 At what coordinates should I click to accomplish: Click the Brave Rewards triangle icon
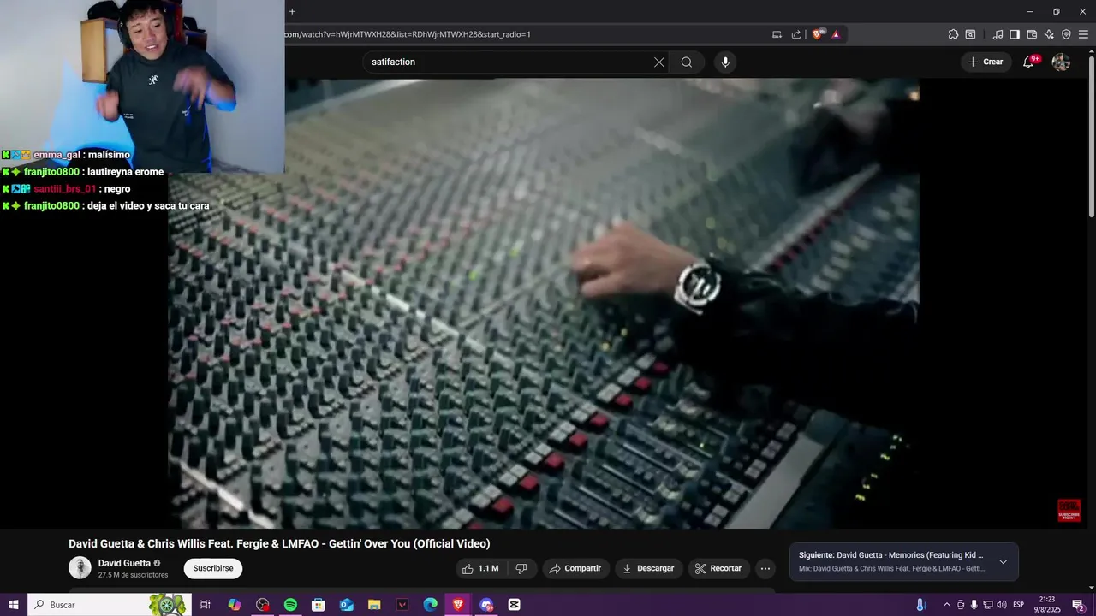pos(836,34)
